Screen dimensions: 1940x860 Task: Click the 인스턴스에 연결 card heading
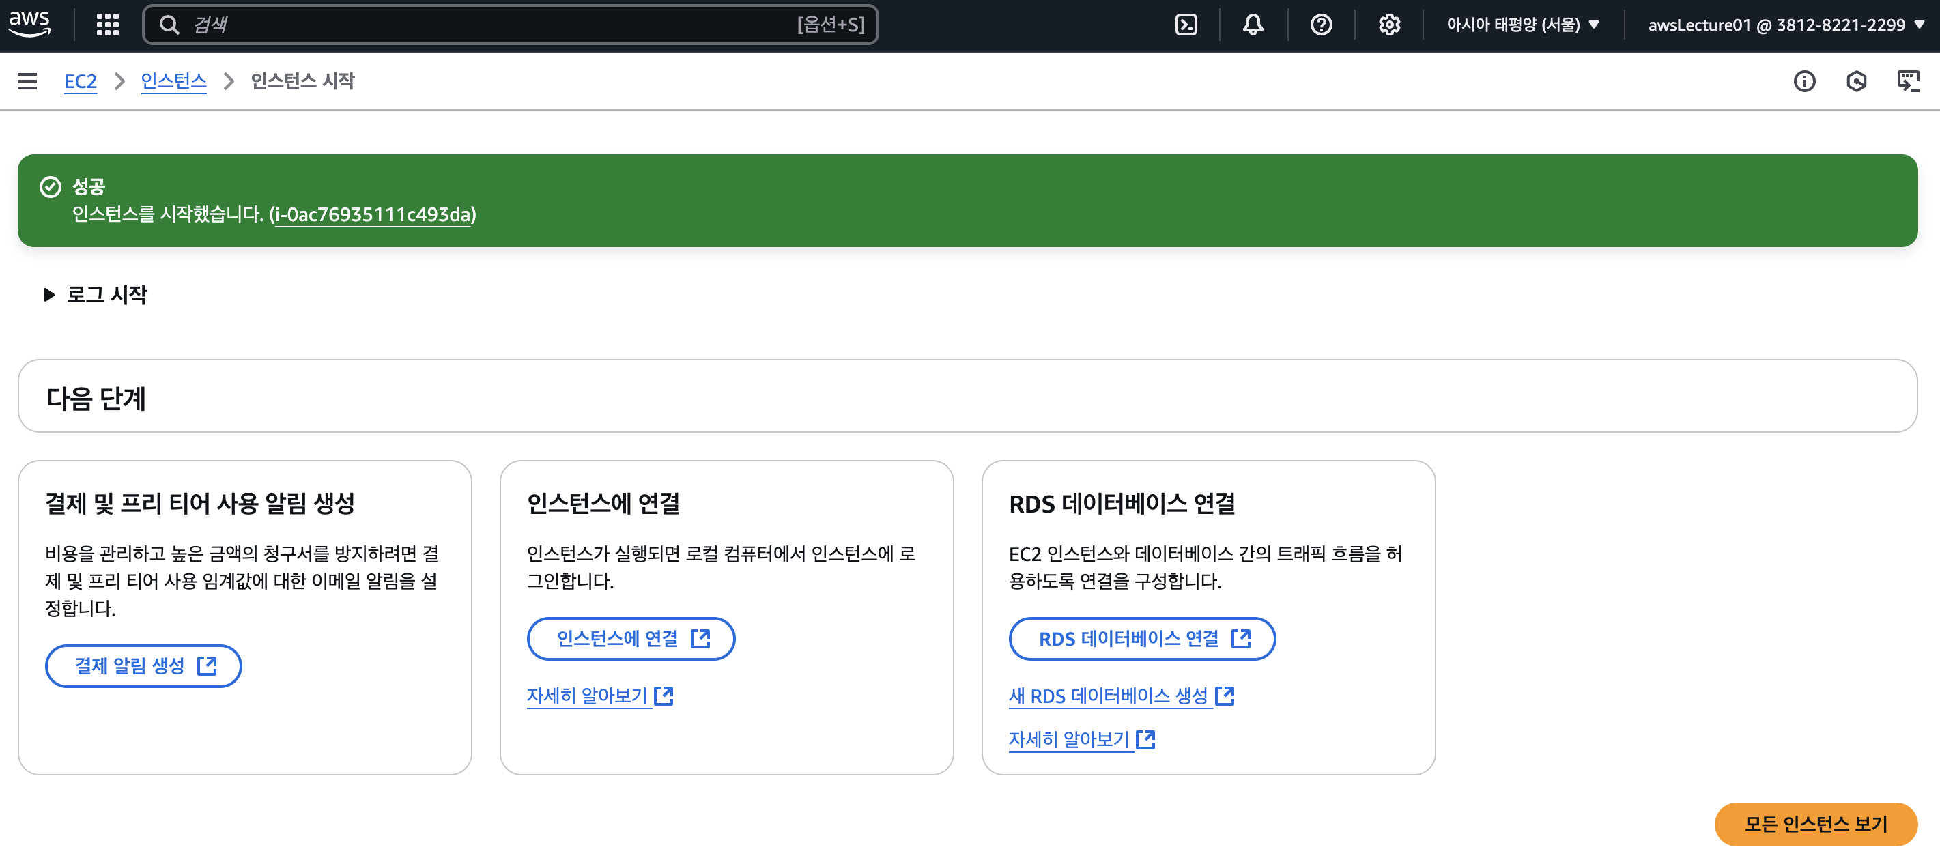tap(603, 503)
